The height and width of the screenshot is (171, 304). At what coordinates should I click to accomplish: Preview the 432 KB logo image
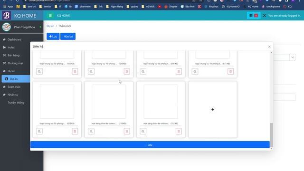click(39, 72)
